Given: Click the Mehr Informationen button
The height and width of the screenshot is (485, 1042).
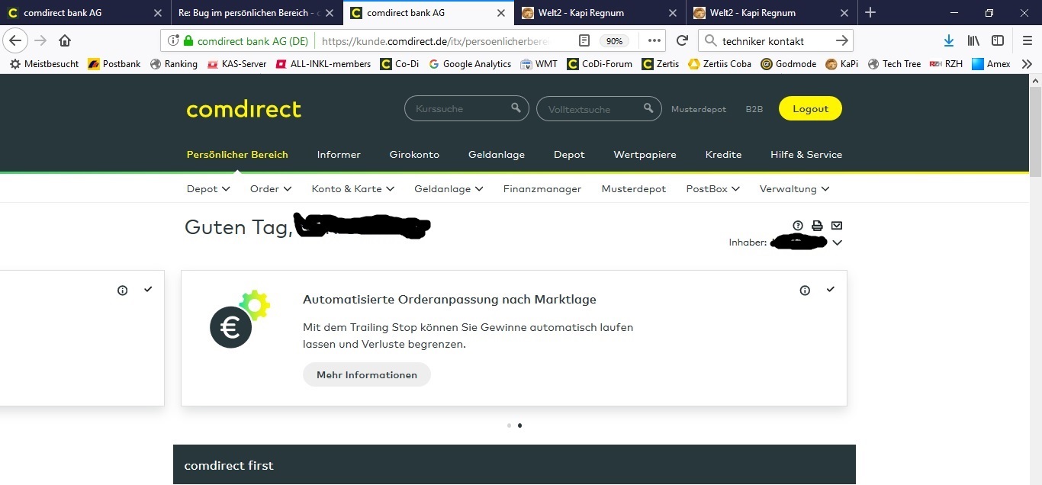Looking at the screenshot, I should pos(367,375).
